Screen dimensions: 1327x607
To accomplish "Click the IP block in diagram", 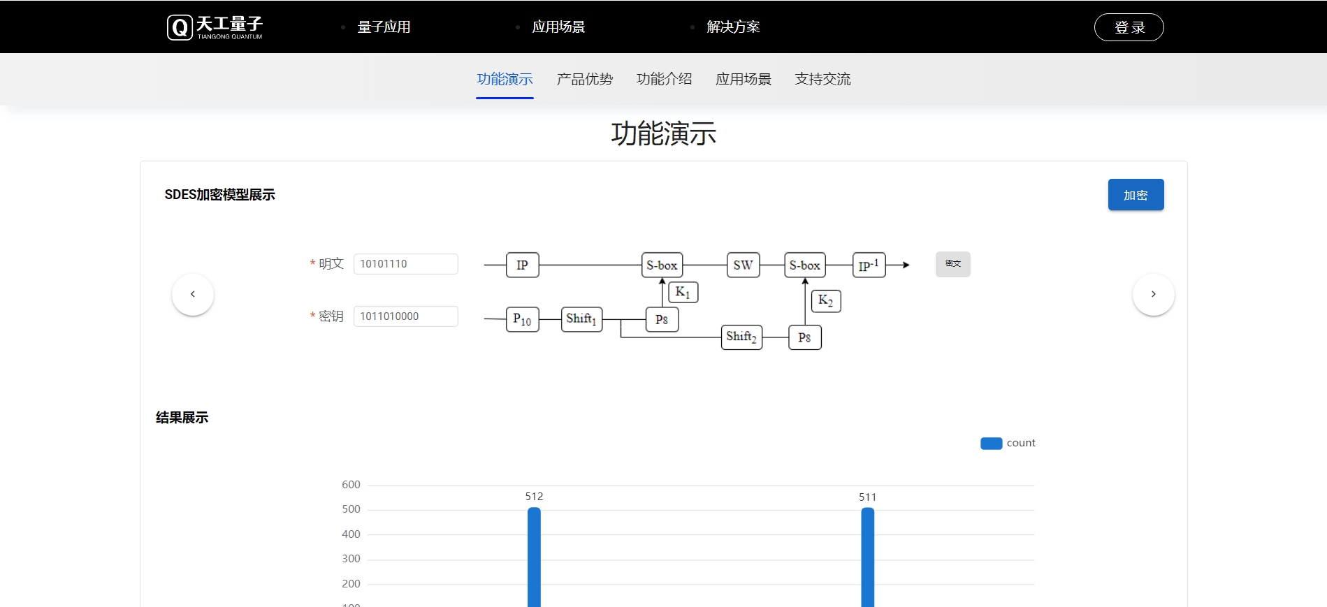I will [x=522, y=265].
